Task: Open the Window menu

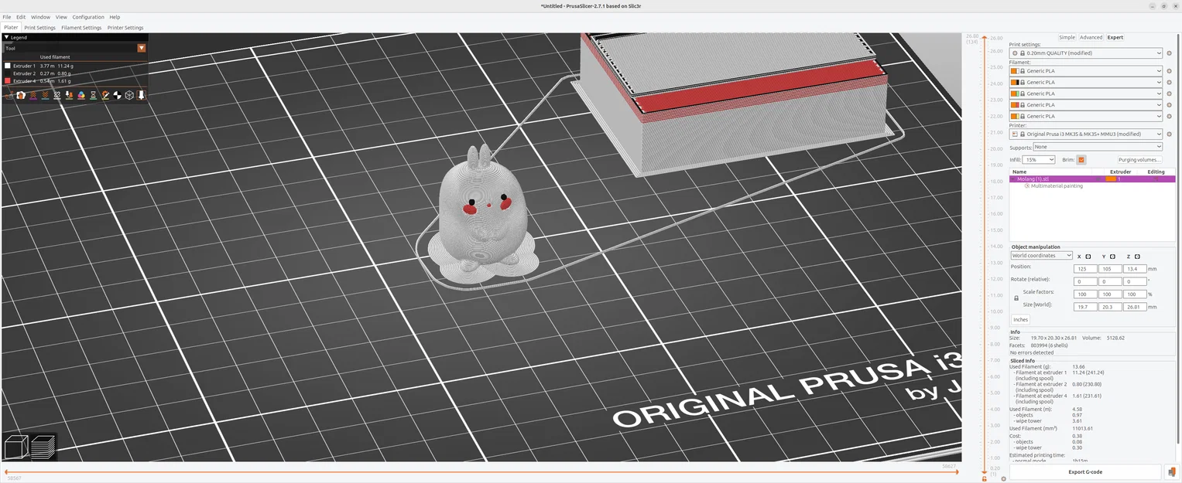Action: (40, 17)
